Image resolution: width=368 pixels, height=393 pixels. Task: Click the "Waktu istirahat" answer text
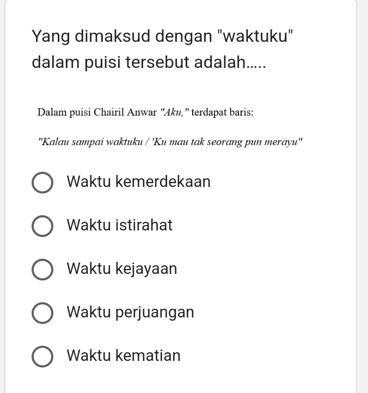point(119,225)
